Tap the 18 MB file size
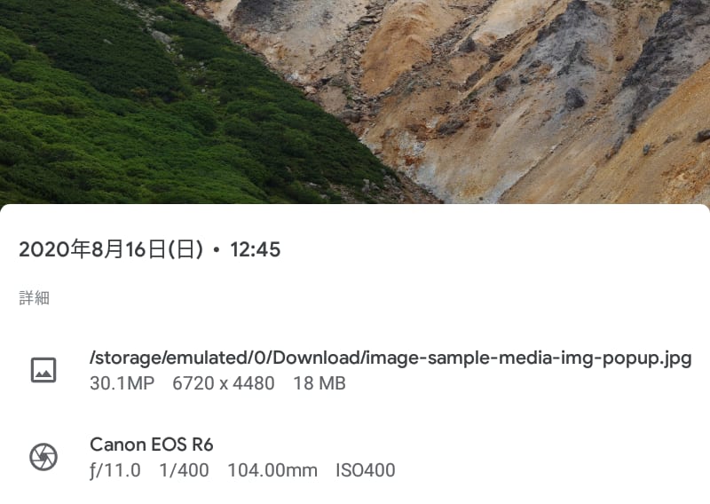Viewport: 710px width, 504px height. 319,383
